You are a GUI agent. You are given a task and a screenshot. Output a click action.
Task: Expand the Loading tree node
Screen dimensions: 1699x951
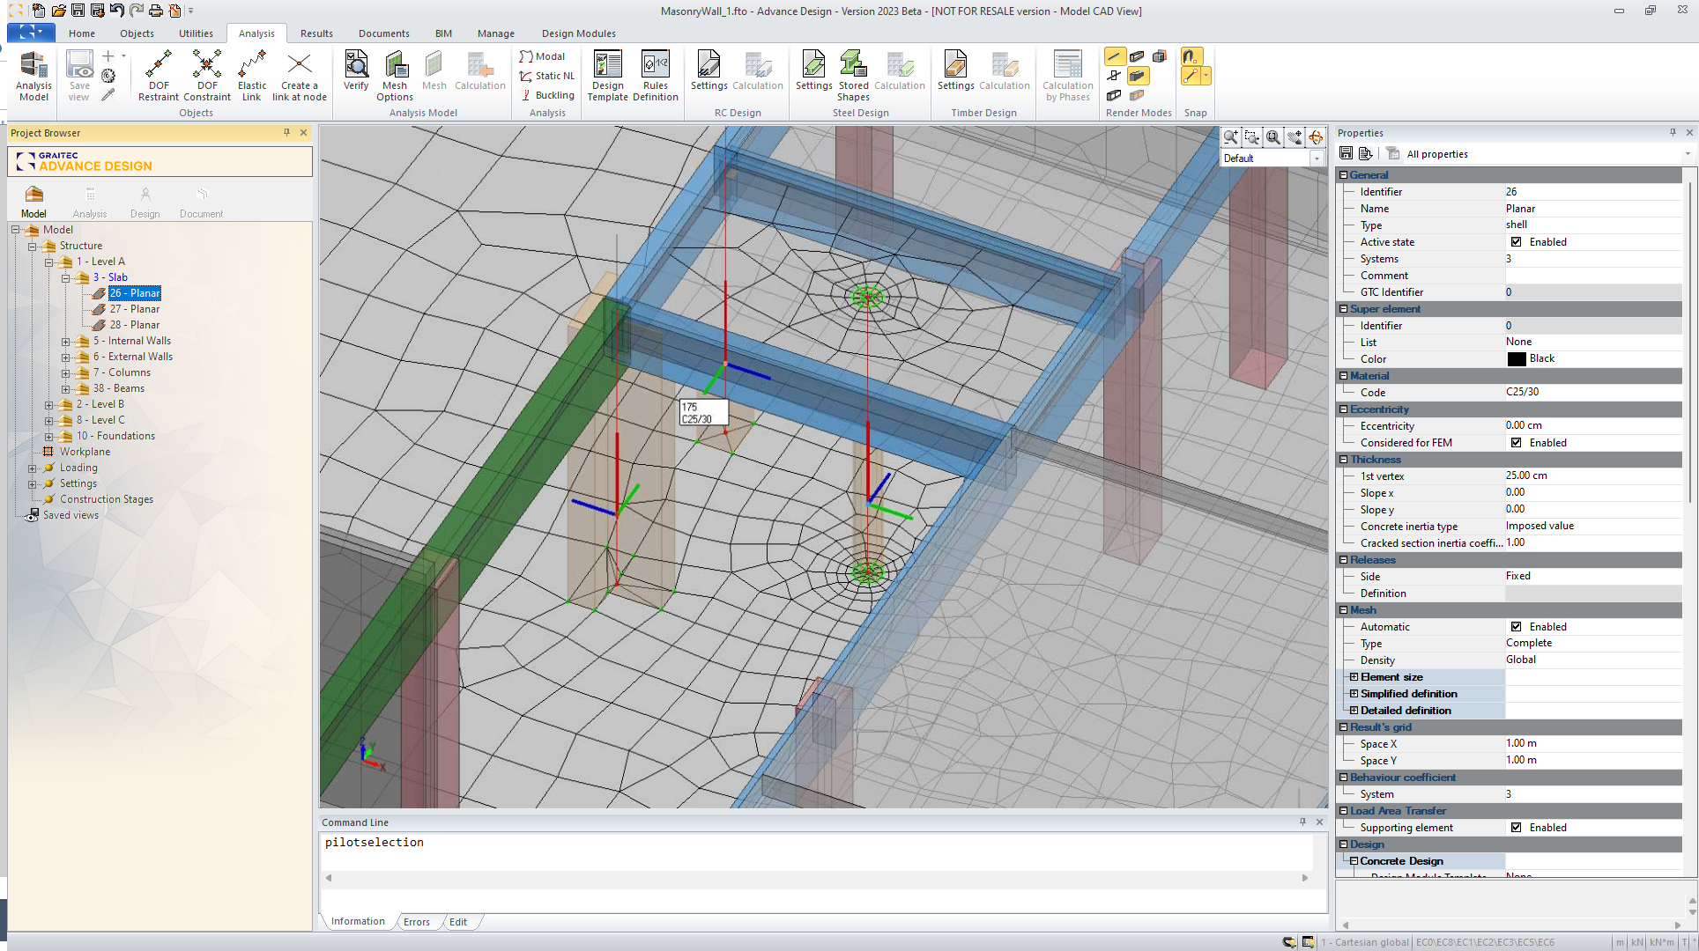32,468
